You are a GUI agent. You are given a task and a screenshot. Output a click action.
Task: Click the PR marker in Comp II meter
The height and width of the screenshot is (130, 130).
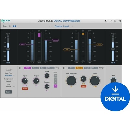67,50
